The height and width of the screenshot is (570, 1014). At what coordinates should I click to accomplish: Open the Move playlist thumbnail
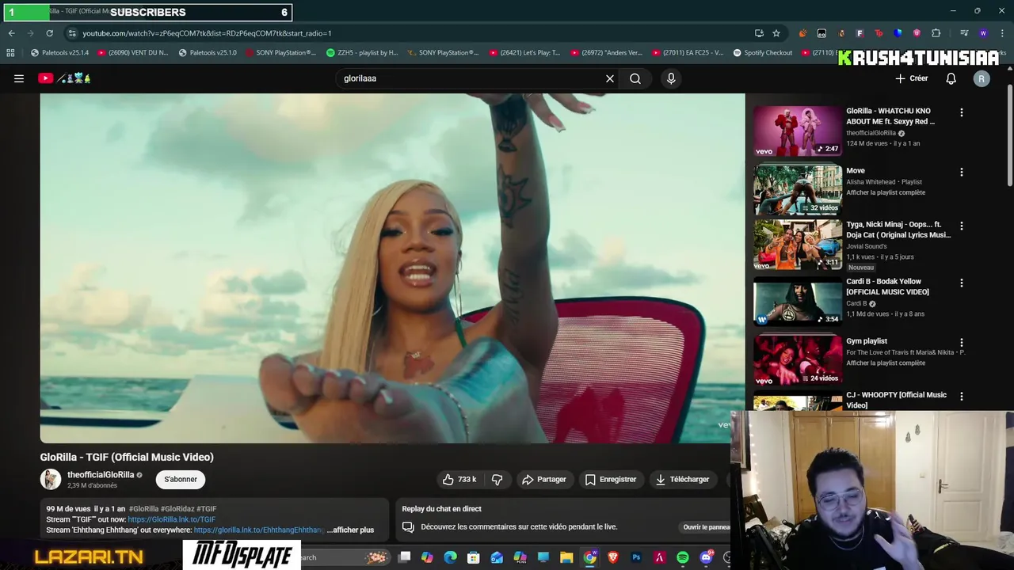tap(798, 190)
